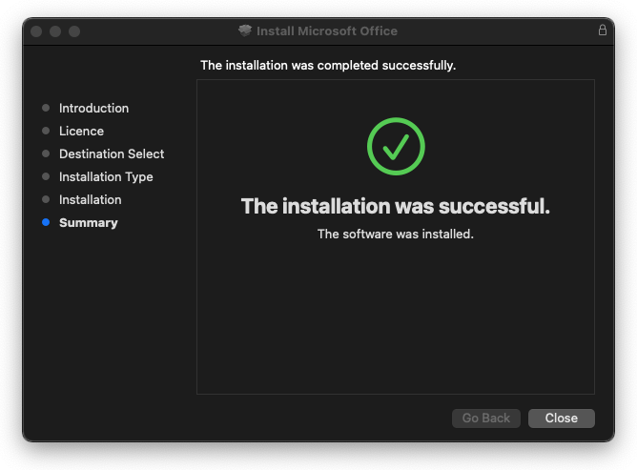Click "The installation was successful." heading
Image resolution: width=637 pixels, height=470 pixels.
pos(396,207)
